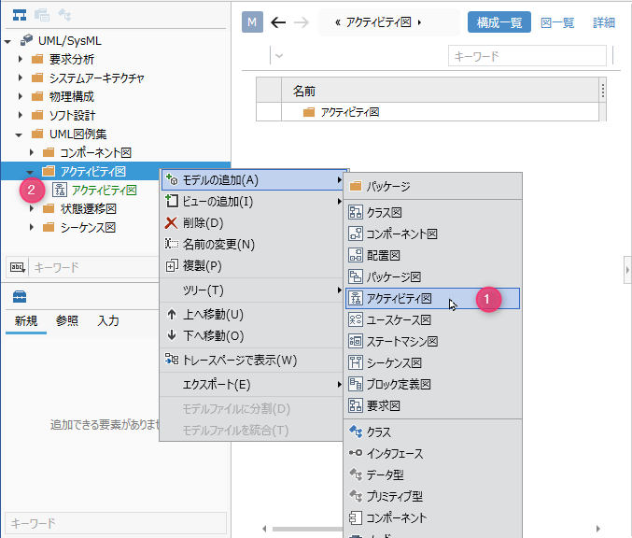Image resolution: width=632 pixels, height=538 pixels.
Task: Switch to the 入力 tab
Action: pyautogui.click(x=108, y=321)
